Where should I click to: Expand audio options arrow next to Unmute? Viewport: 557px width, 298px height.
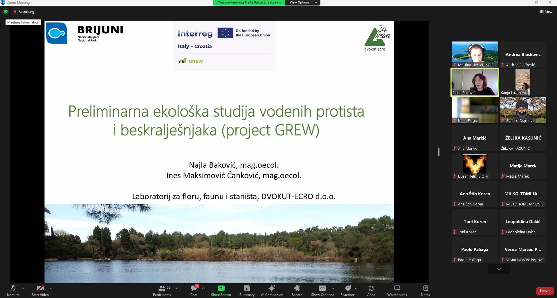click(x=23, y=288)
